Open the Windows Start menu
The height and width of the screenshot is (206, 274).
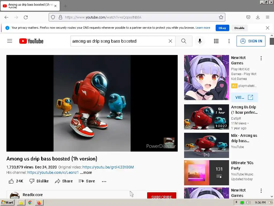(7, 203)
